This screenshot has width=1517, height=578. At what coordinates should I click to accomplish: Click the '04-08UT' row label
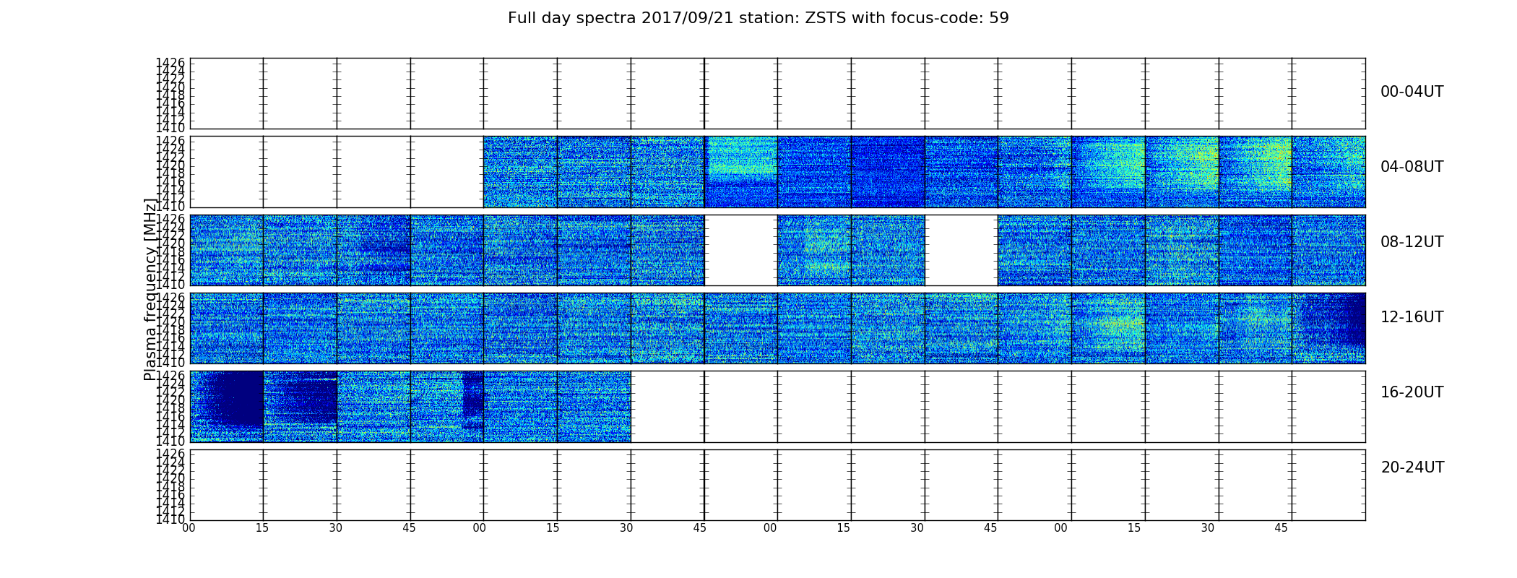pos(1412,168)
